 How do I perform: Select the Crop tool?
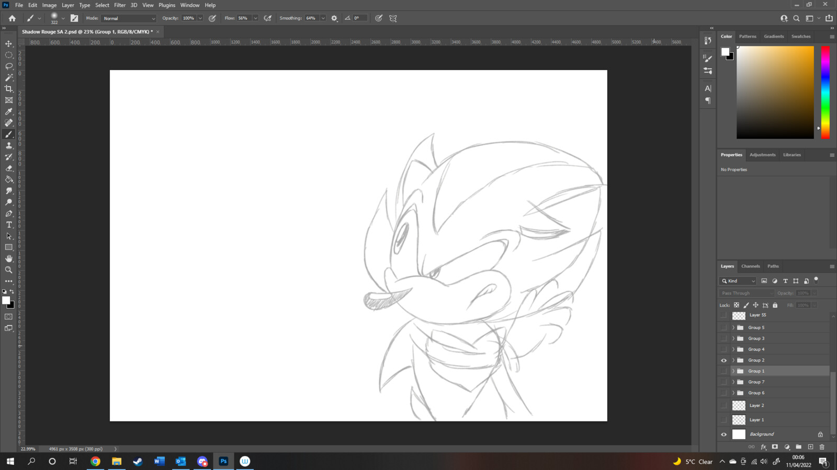tap(9, 89)
